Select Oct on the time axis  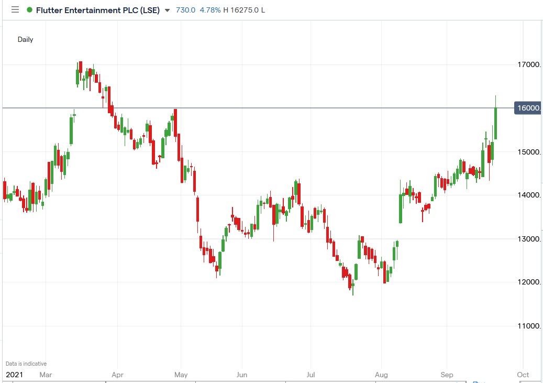pyautogui.click(x=523, y=375)
